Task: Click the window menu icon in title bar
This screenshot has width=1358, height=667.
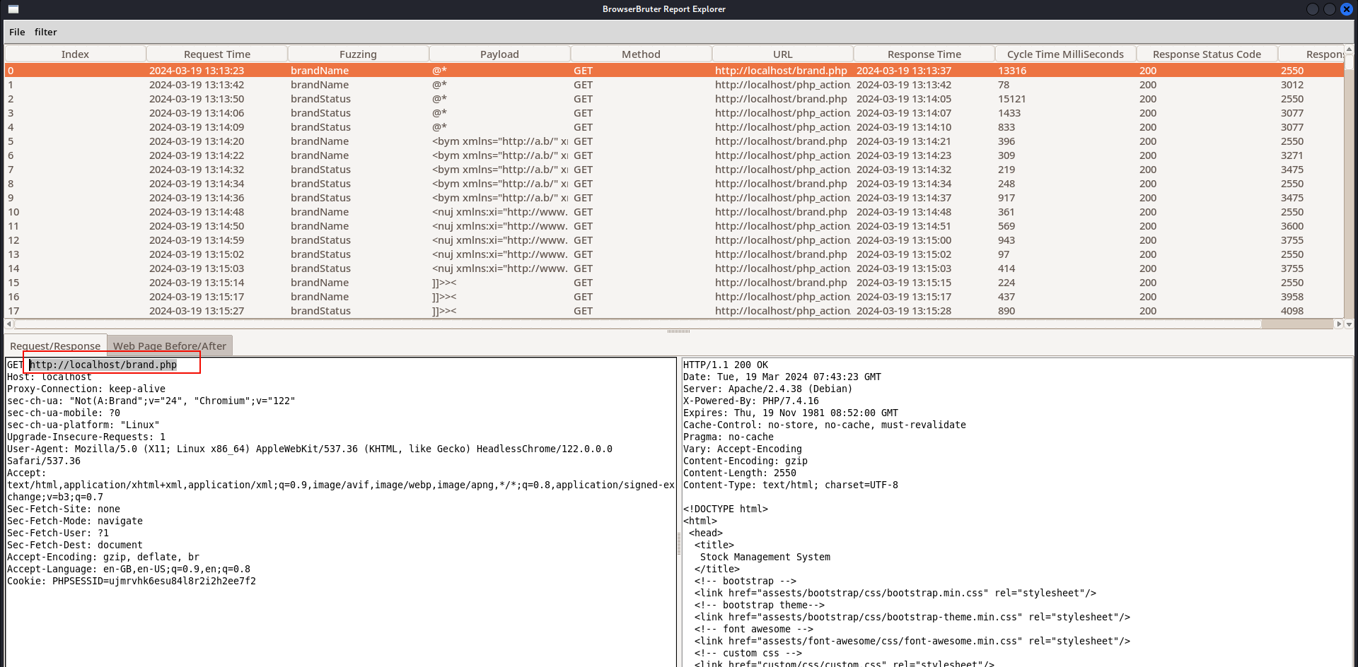Action: click(13, 9)
